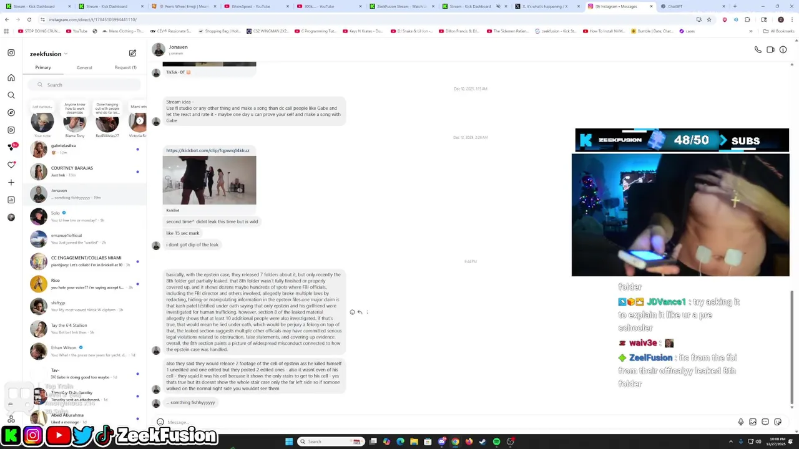The image size is (799, 449).
Task: Open Jonaven's profile name in chat header
Action: click(178, 47)
